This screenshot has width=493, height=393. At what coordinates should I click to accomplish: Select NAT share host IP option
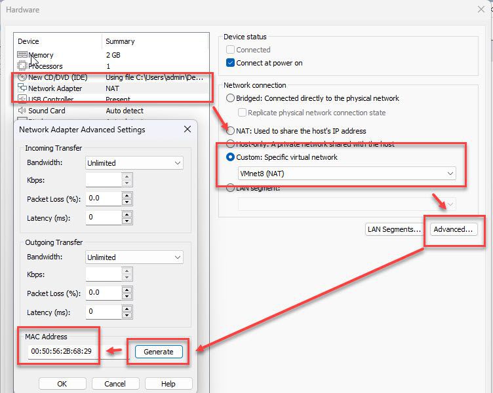(231, 131)
